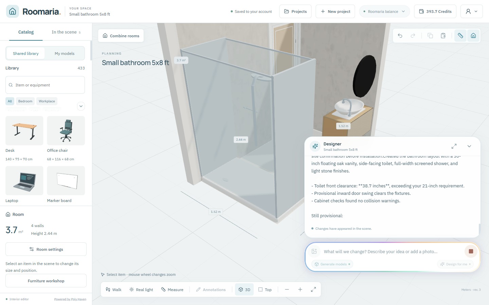Viewport: 489px width, 305px height.
Task: Filter library by Bedroom
Action: tap(25, 101)
